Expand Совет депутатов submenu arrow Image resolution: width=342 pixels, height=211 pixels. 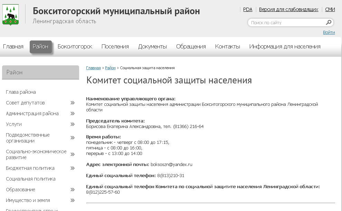coord(73,103)
